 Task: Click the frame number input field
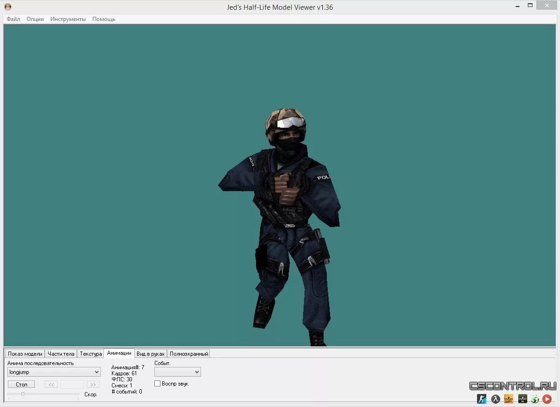pos(72,385)
